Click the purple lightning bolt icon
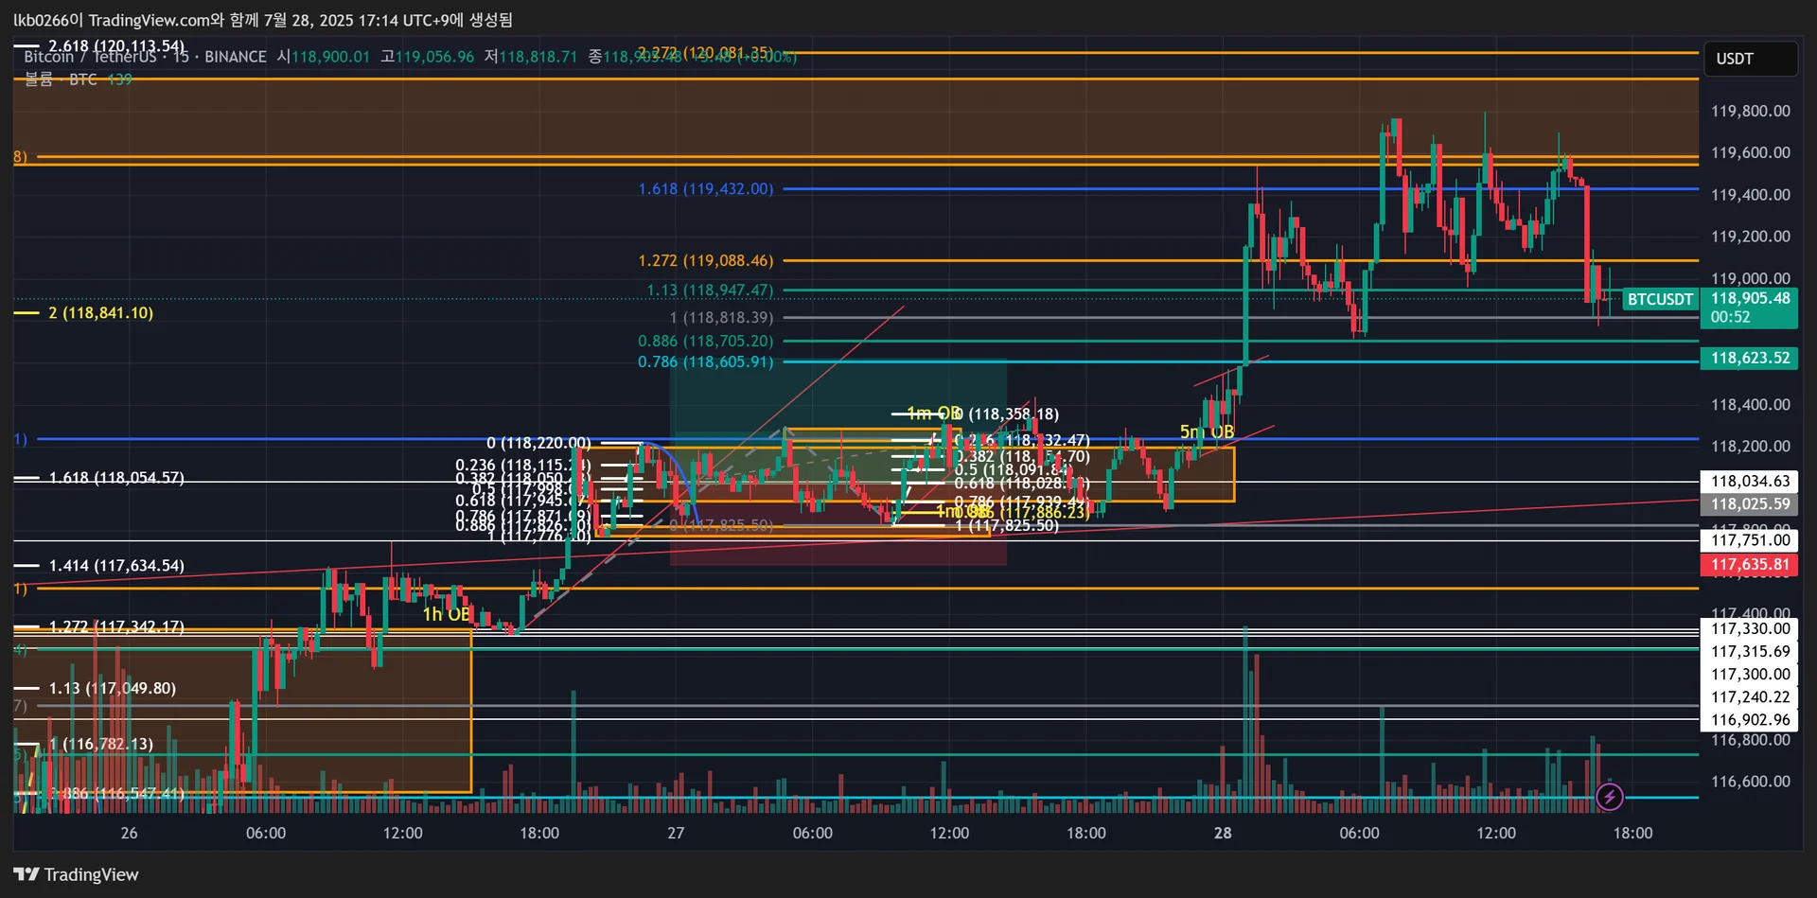 [x=1609, y=797]
